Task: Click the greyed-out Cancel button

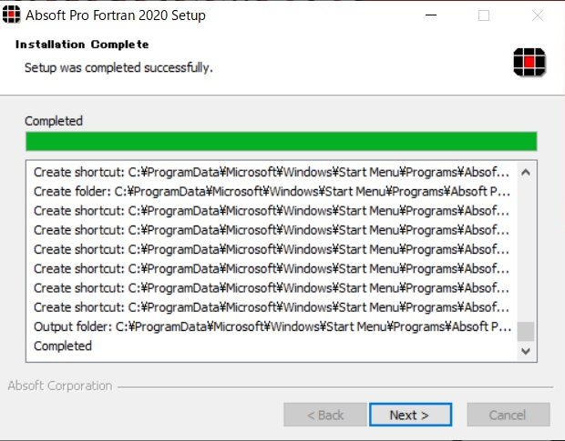Action: pos(508,415)
